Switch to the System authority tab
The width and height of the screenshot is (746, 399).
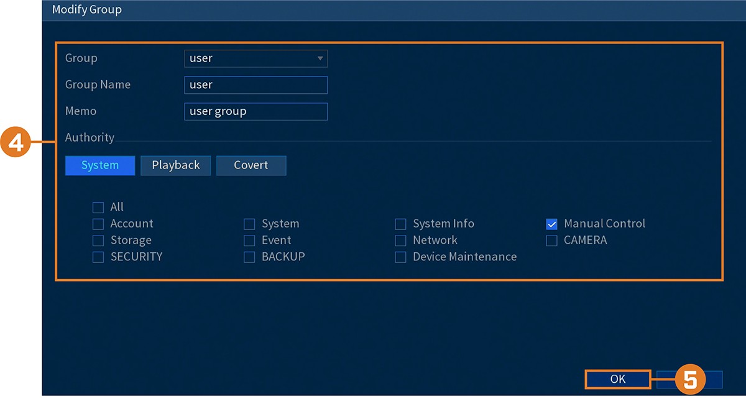click(x=100, y=165)
